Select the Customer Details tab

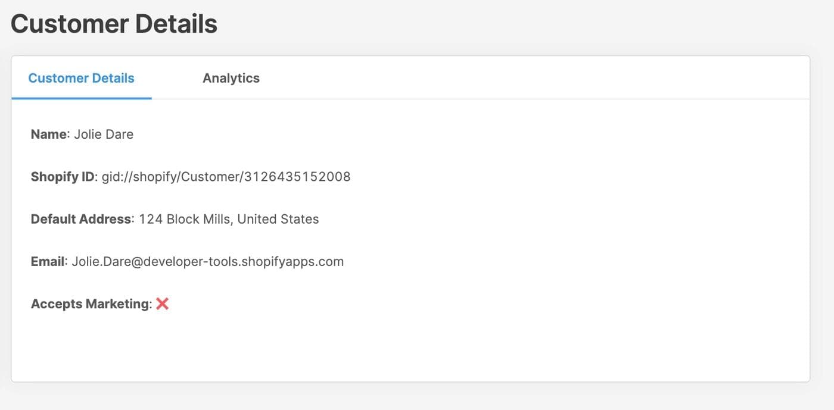[x=81, y=78]
